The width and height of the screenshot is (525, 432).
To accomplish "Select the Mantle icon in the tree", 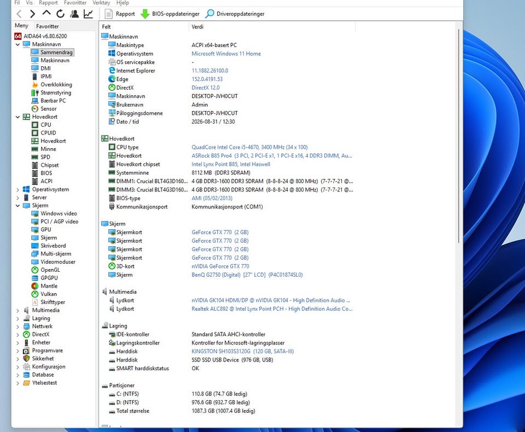I will tap(35, 286).
